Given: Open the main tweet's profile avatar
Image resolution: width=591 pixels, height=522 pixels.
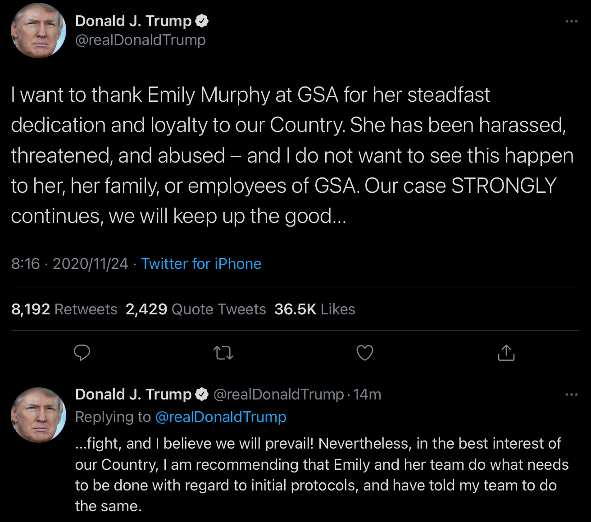Looking at the screenshot, I should point(38,31).
